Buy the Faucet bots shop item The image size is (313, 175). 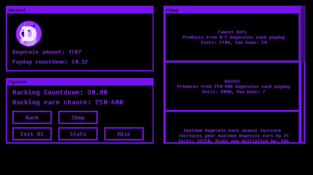pyautogui.click(x=232, y=37)
